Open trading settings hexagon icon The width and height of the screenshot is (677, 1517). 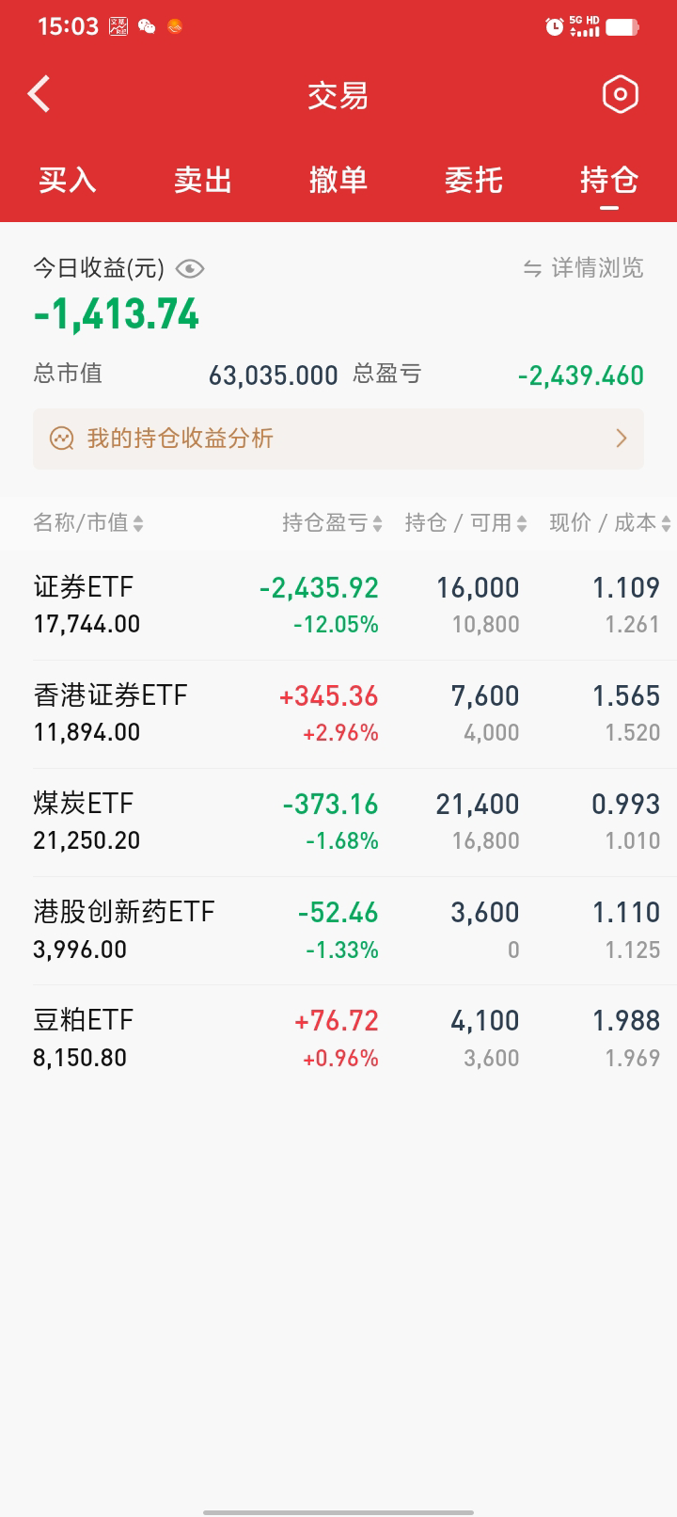620,94
